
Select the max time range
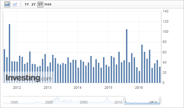pos(48,4)
